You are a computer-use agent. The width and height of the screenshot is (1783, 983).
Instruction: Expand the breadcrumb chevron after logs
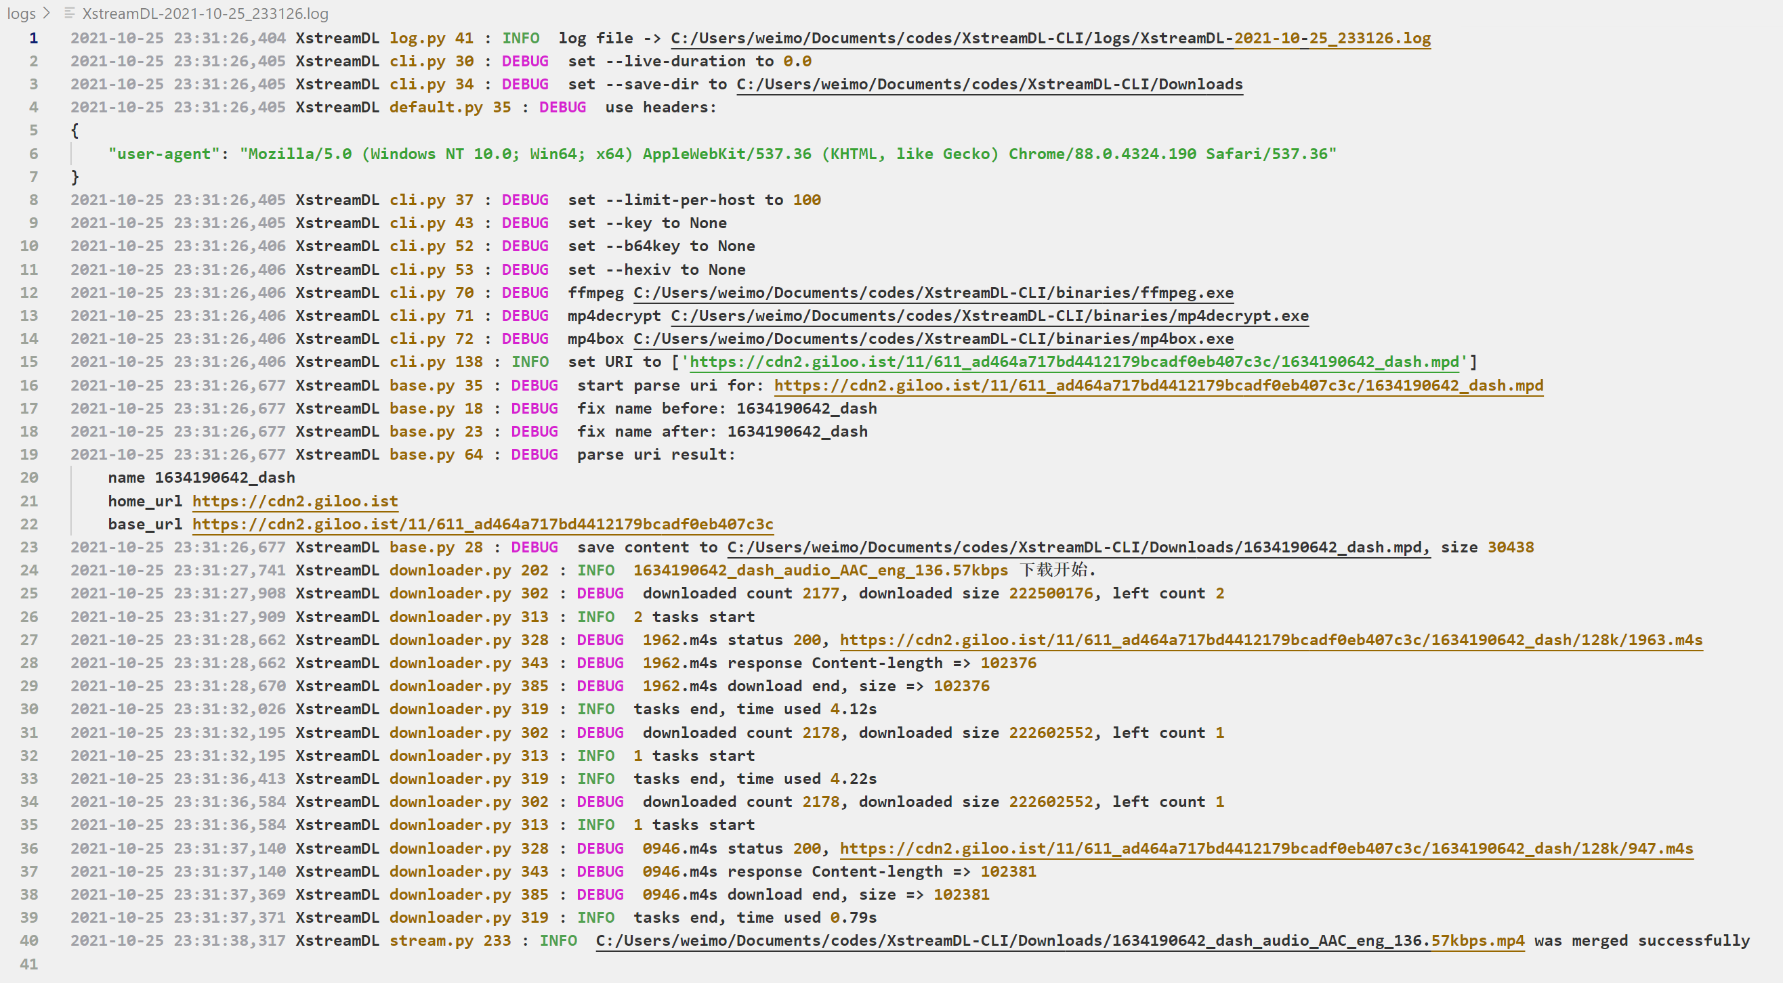click(x=46, y=13)
